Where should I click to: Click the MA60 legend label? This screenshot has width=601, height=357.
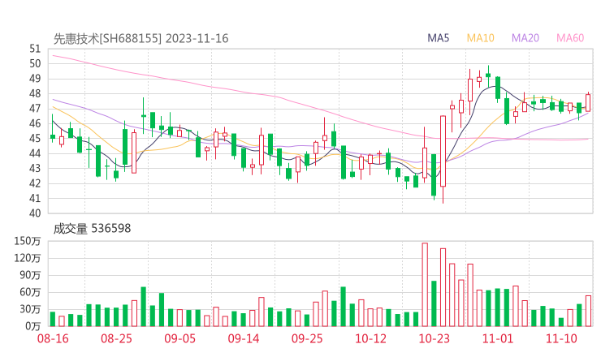570,38
